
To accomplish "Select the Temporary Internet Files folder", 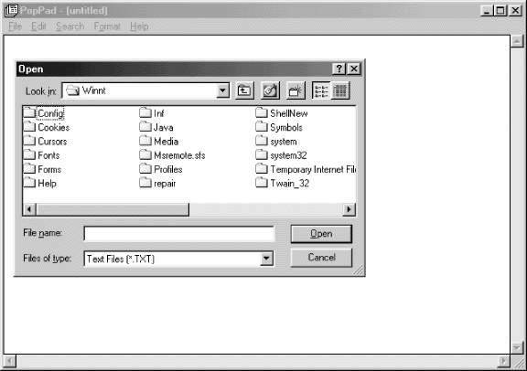I will tap(306, 169).
